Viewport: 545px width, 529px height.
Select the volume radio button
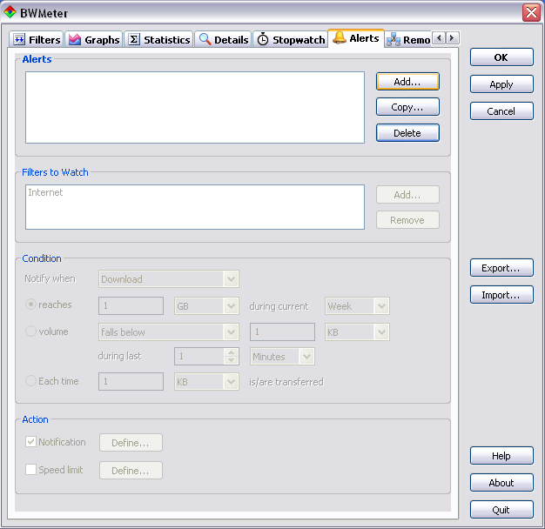(x=31, y=331)
